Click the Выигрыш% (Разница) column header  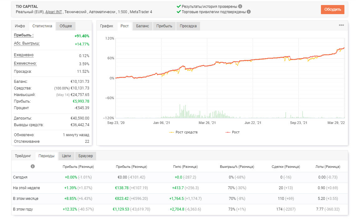point(237,167)
